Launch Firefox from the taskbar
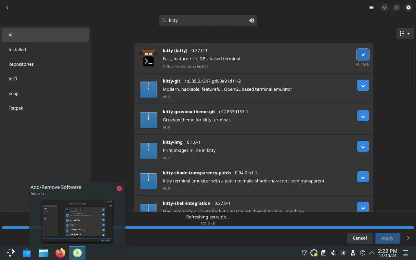Screen dimensions: 416x260 coord(60,253)
